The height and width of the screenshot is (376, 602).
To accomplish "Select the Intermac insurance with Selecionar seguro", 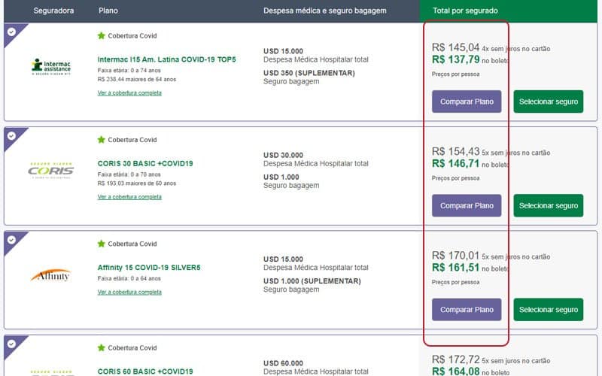I will click(x=549, y=102).
